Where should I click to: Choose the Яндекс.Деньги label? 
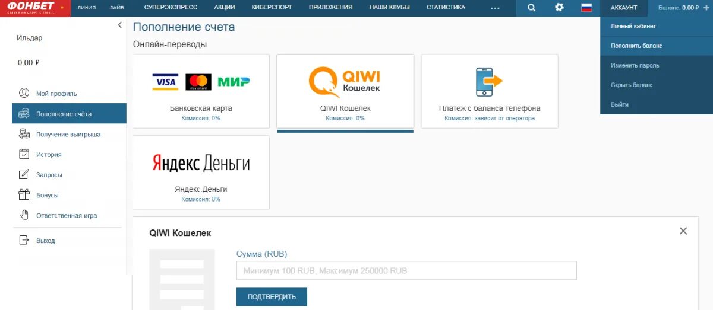coord(201,189)
